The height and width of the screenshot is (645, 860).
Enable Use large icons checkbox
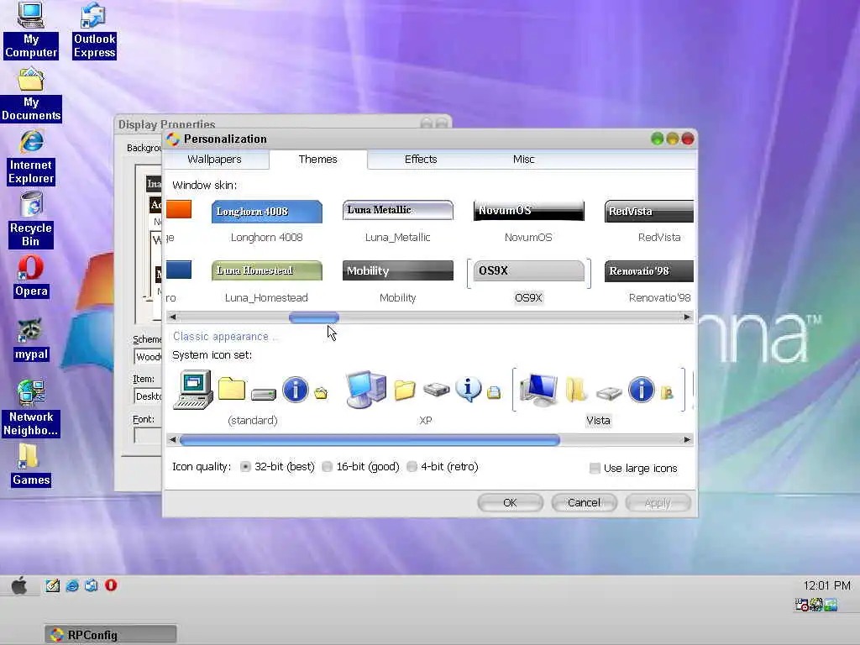click(595, 469)
